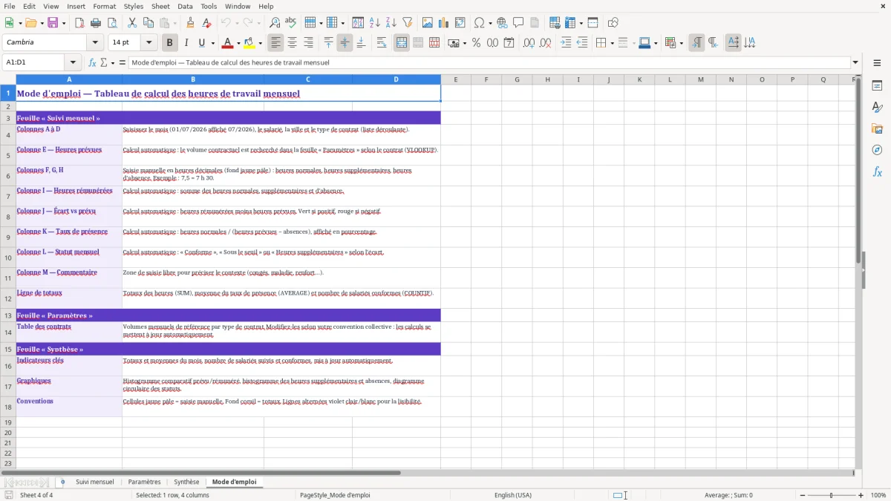The width and height of the screenshot is (891, 501).
Task: Apply the yellow Background Color swatch
Action: 249,43
